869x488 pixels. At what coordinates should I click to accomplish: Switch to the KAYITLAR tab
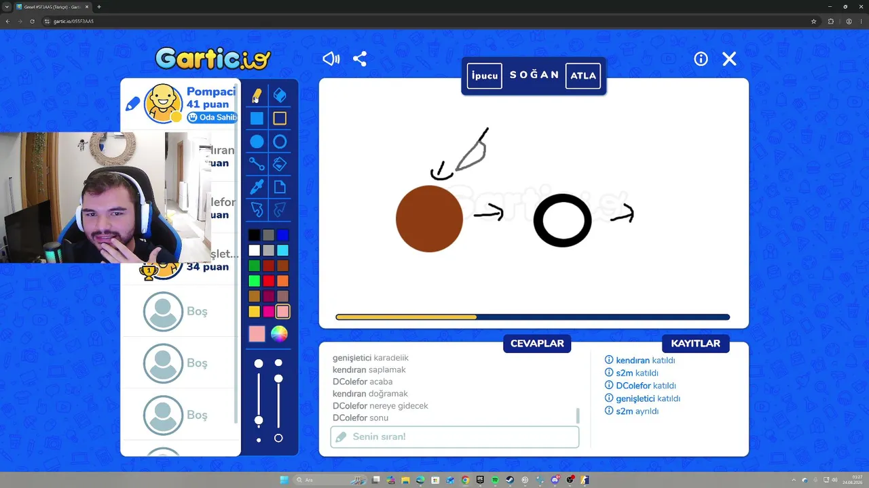(695, 344)
